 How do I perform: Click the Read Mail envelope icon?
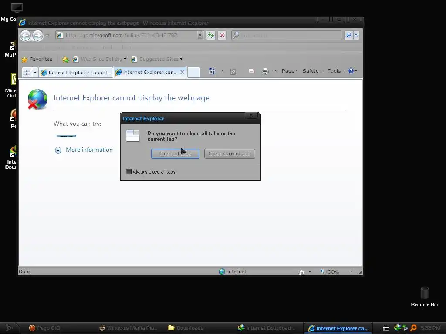coord(252,71)
